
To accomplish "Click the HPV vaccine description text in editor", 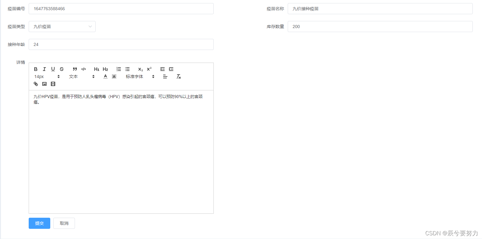I will [x=118, y=99].
